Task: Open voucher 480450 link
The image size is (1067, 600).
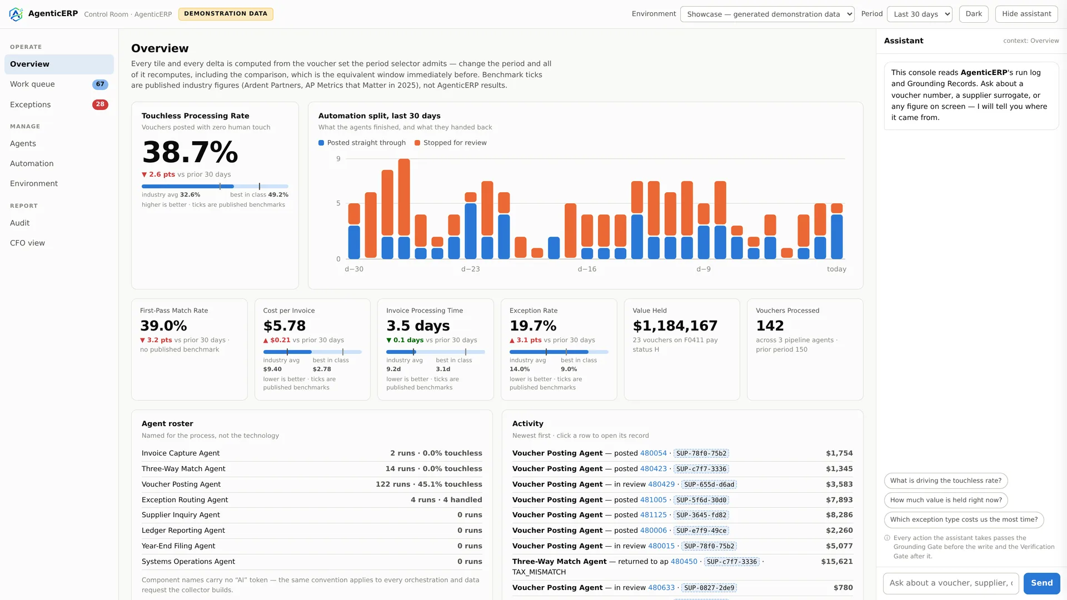Action: click(x=684, y=562)
